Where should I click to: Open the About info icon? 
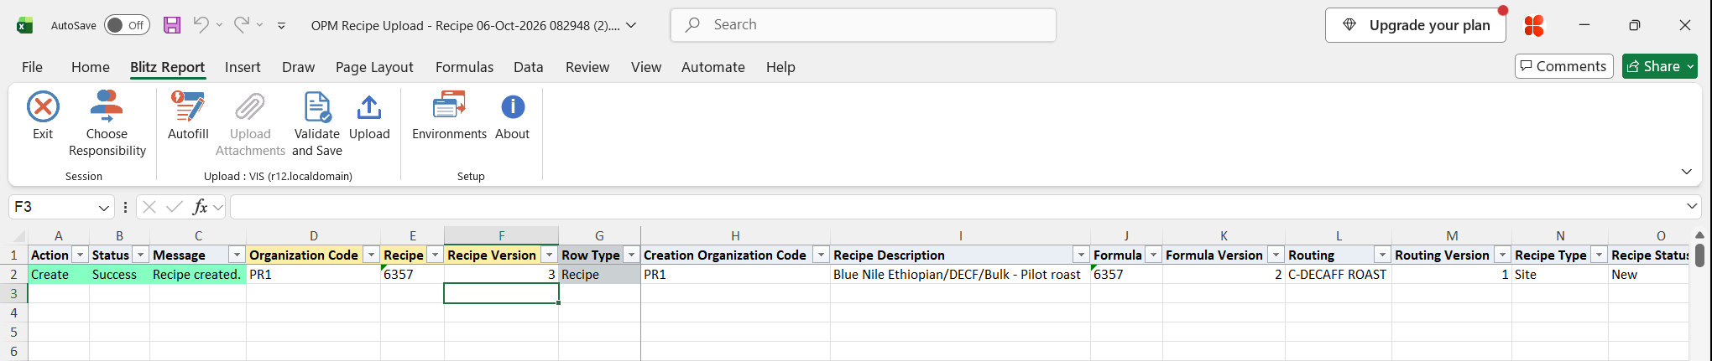513,107
